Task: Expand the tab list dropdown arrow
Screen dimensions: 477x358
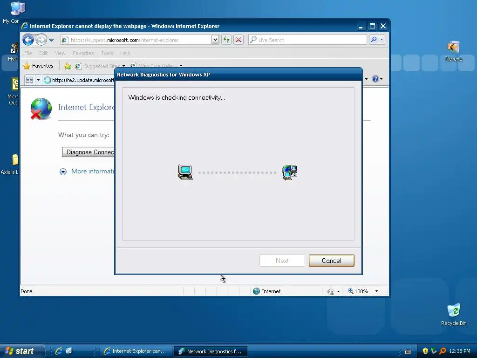Action: pos(38,80)
